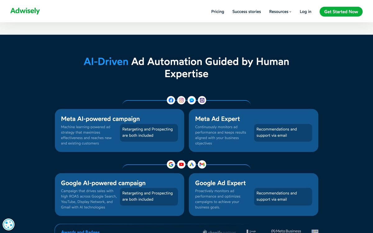Expand the Resources dropdown menu
Screen dimensions: 373x233
click(280, 11)
